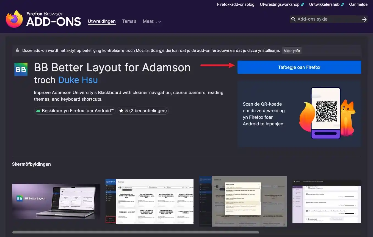This screenshot has height=237, width=373.
Task: Open the Mear... dropdown menu
Action: point(152,21)
